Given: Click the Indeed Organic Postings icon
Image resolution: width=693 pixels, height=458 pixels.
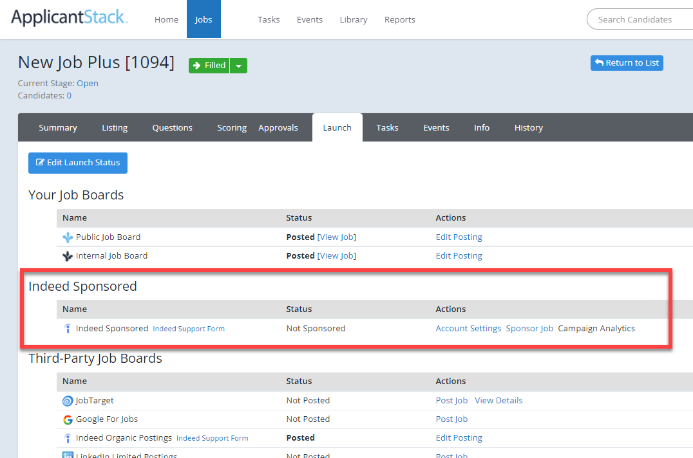Looking at the screenshot, I should 68,438.
